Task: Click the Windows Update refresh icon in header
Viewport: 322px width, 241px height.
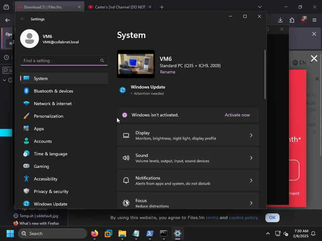Action: [x=123, y=90]
